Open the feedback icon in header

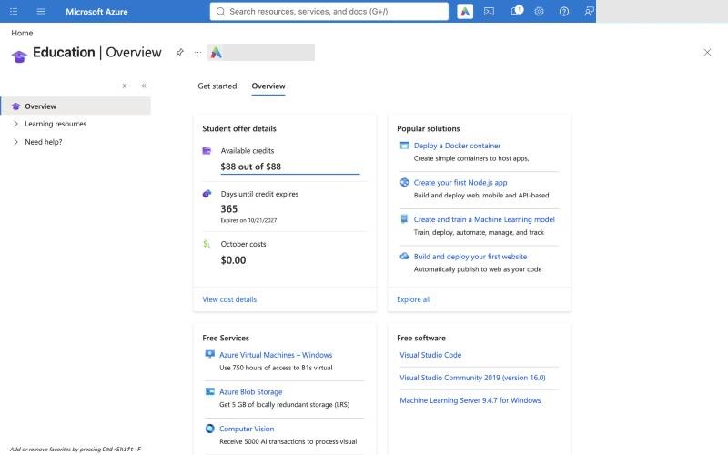(589, 12)
